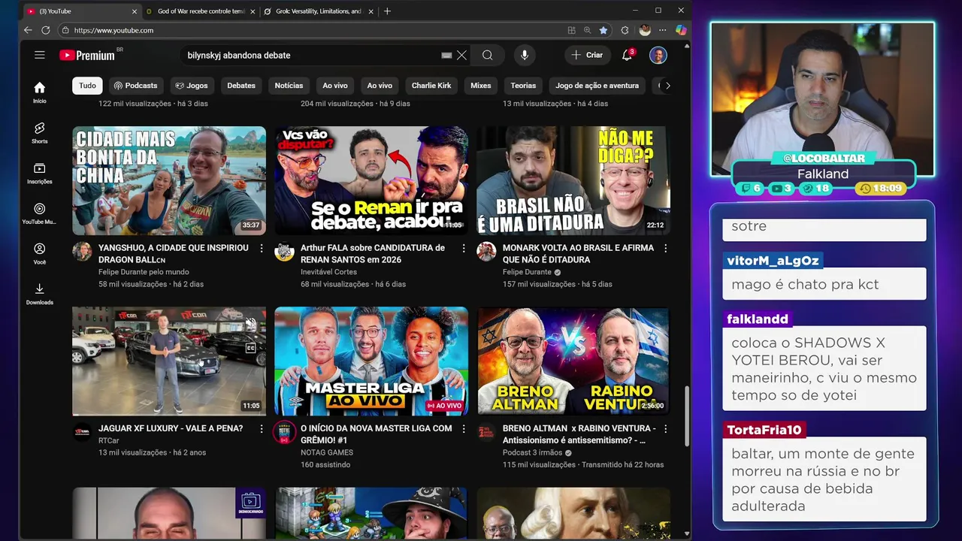Open the Cidade Mais Bonita da China thumbnail
962x541 pixels.
[x=169, y=180]
